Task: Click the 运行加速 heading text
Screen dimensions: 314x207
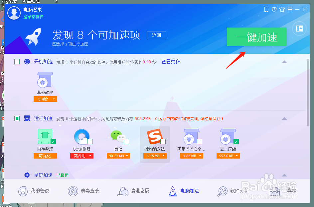Action: point(43,118)
